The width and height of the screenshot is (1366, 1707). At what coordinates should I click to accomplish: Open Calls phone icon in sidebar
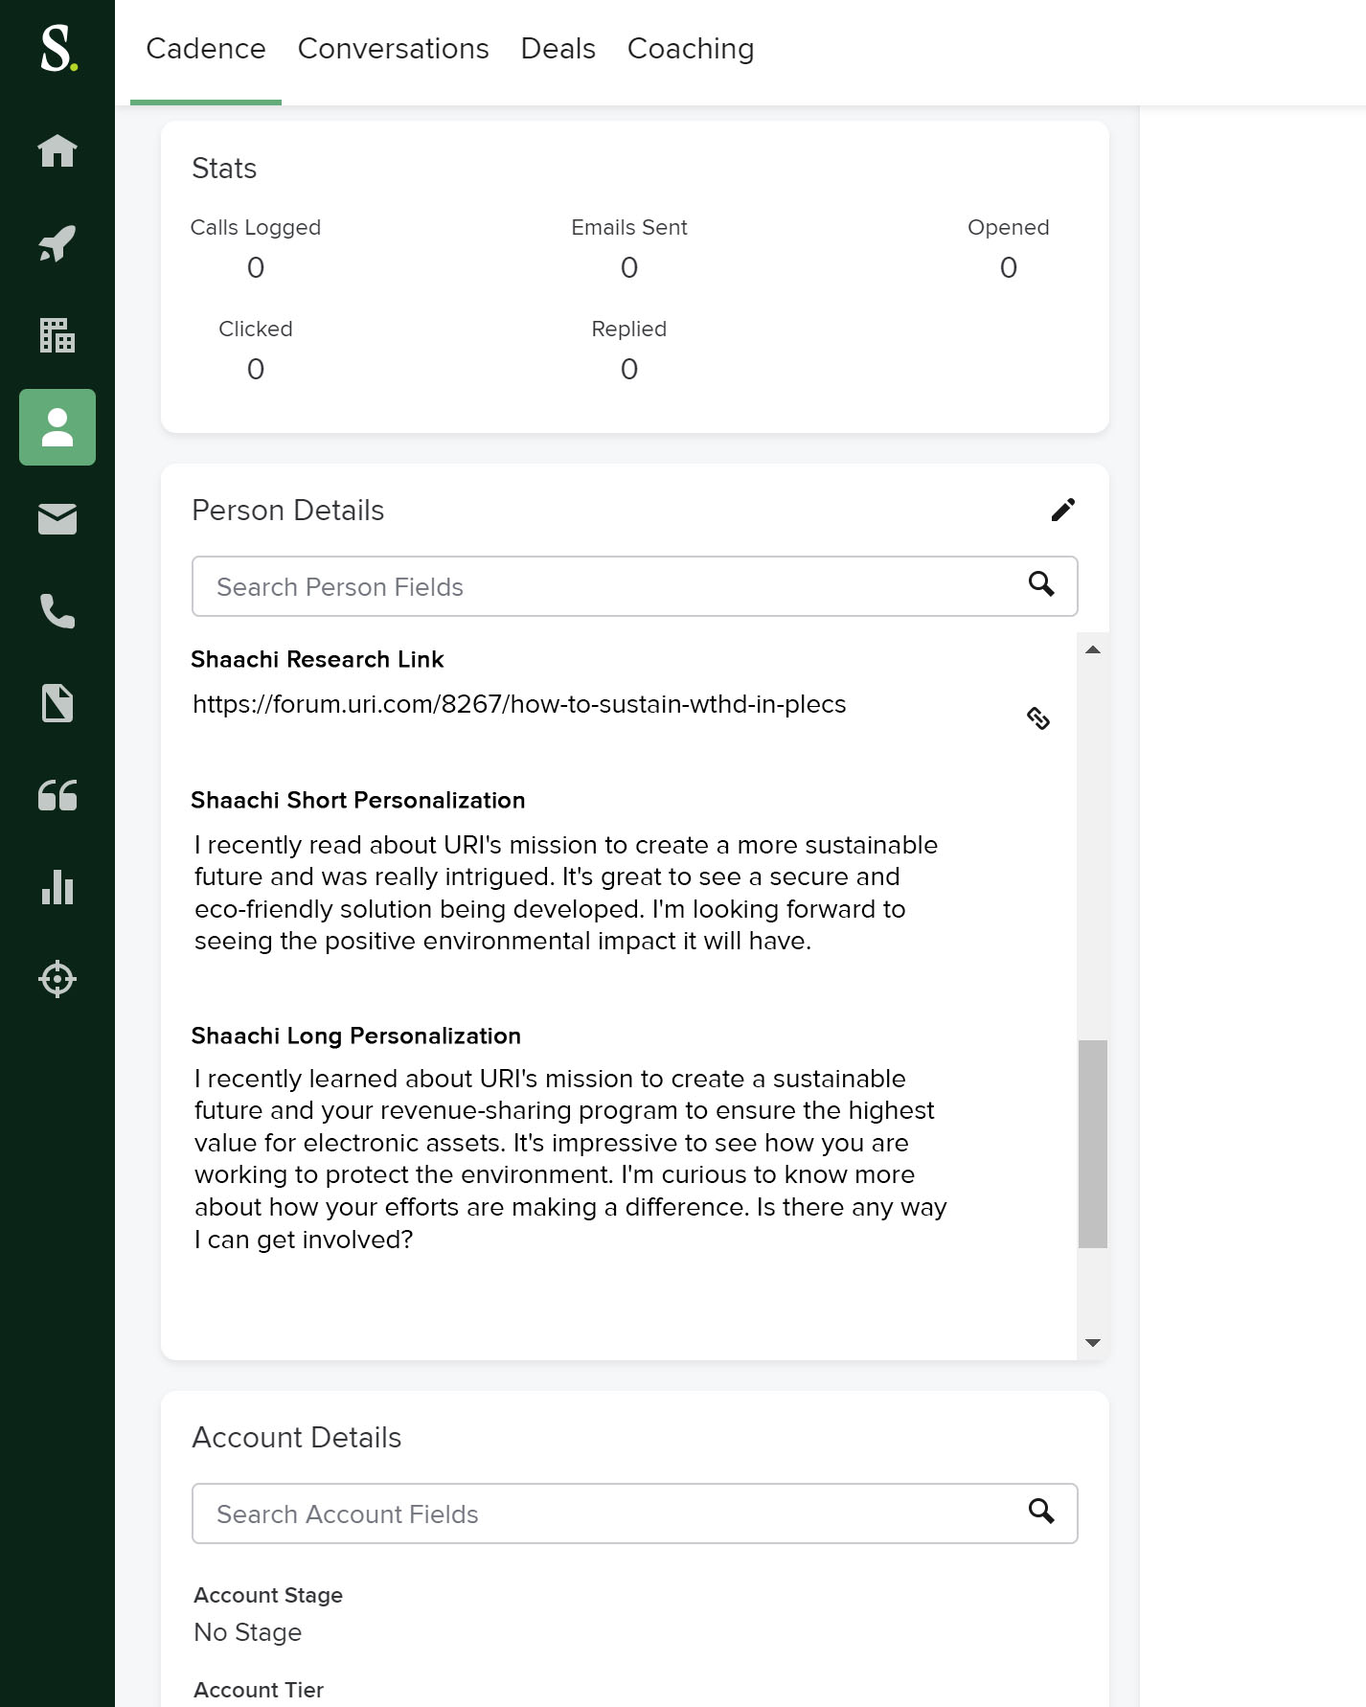pos(57,611)
